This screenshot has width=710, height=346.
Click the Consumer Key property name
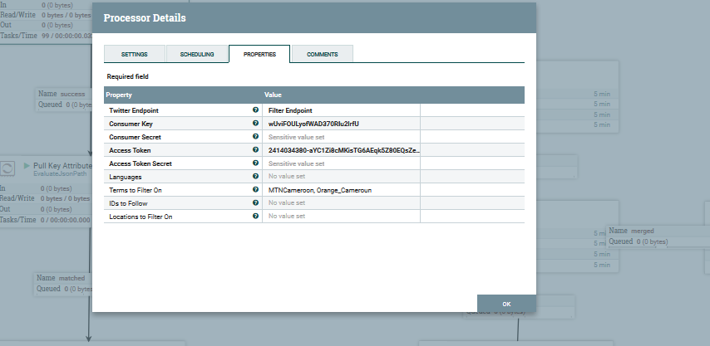click(131, 124)
